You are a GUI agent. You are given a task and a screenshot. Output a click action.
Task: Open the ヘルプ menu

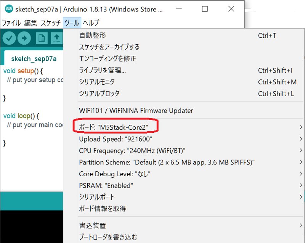tap(91, 23)
